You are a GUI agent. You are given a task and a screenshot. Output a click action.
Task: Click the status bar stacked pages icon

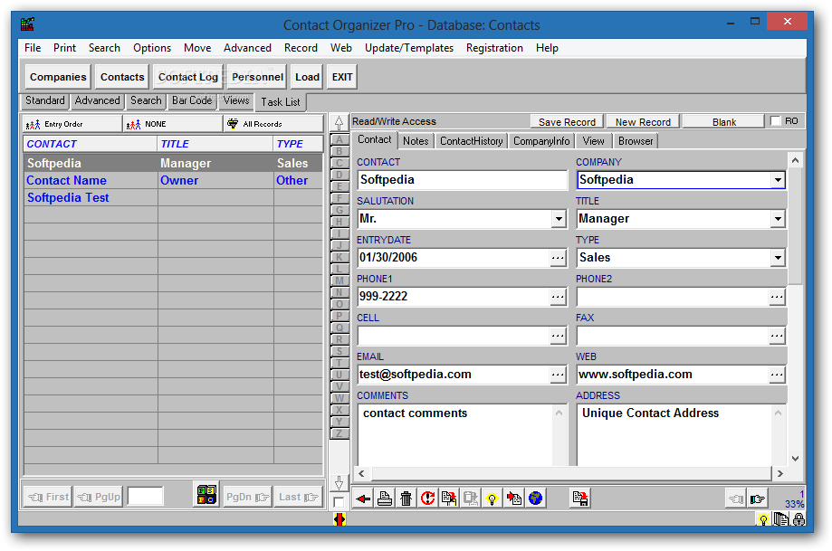pyautogui.click(x=780, y=519)
